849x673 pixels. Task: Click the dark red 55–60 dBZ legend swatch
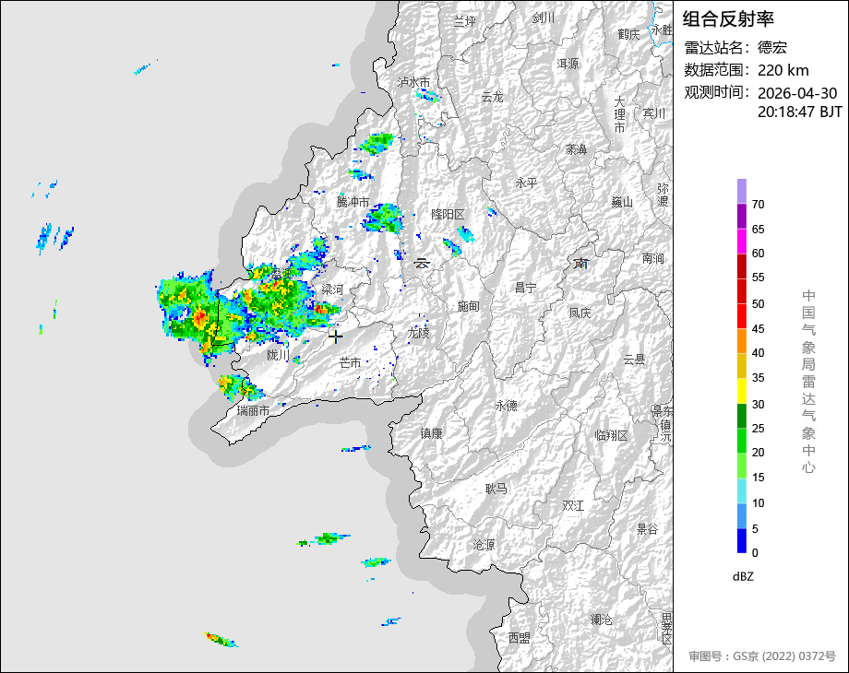point(742,266)
